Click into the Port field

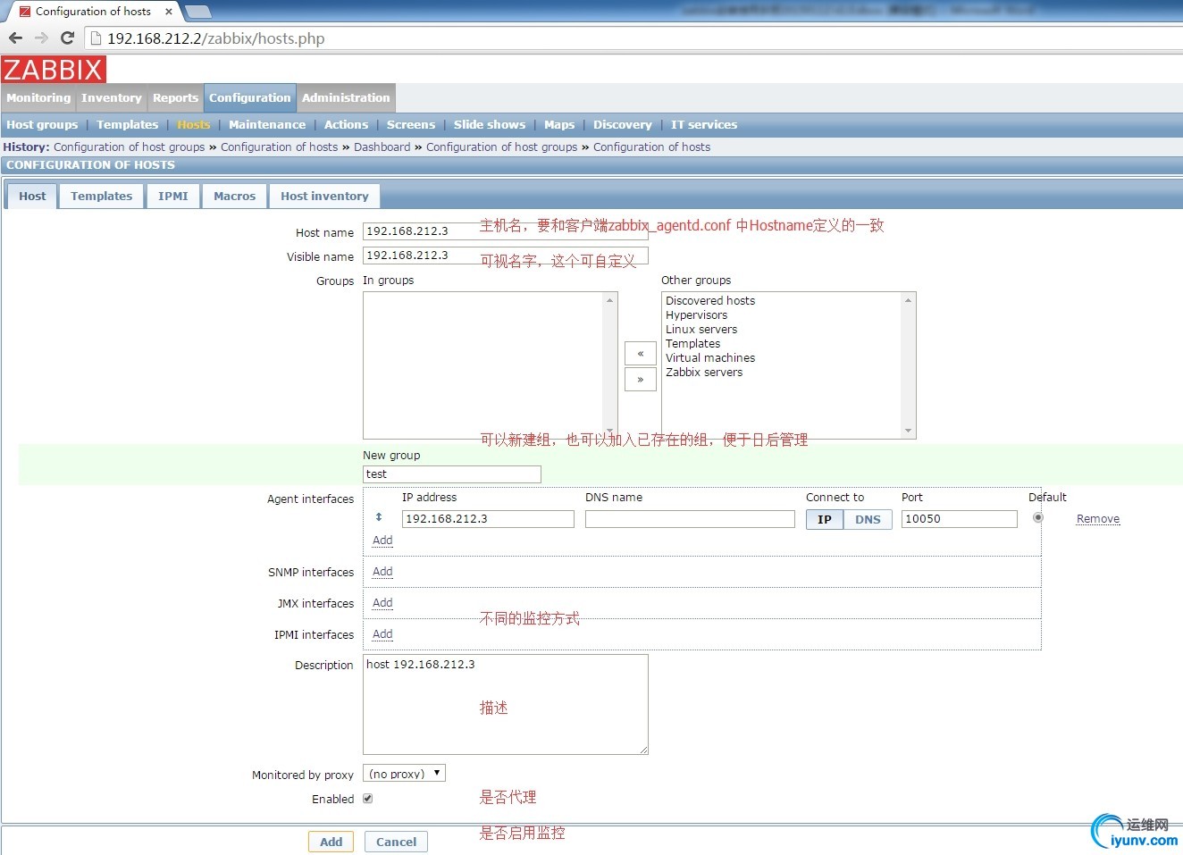coord(960,519)
